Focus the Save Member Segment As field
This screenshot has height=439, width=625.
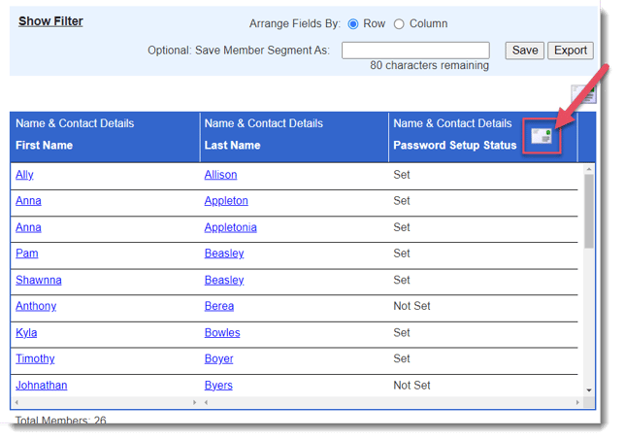point(415,51)
